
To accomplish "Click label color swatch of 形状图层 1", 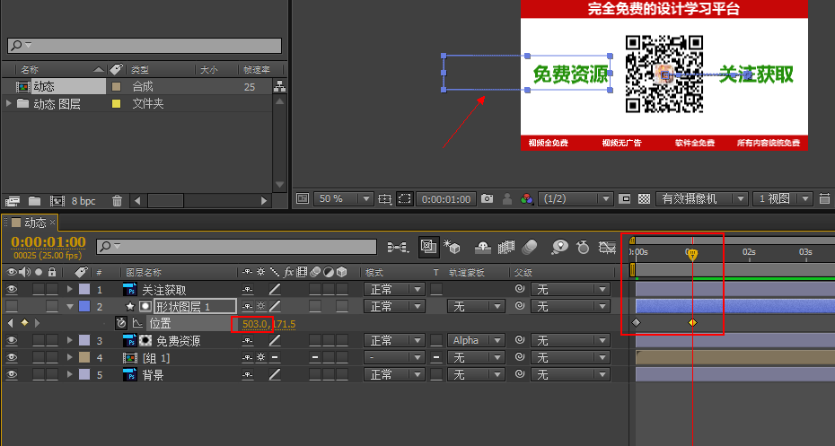I will point(84,307).
